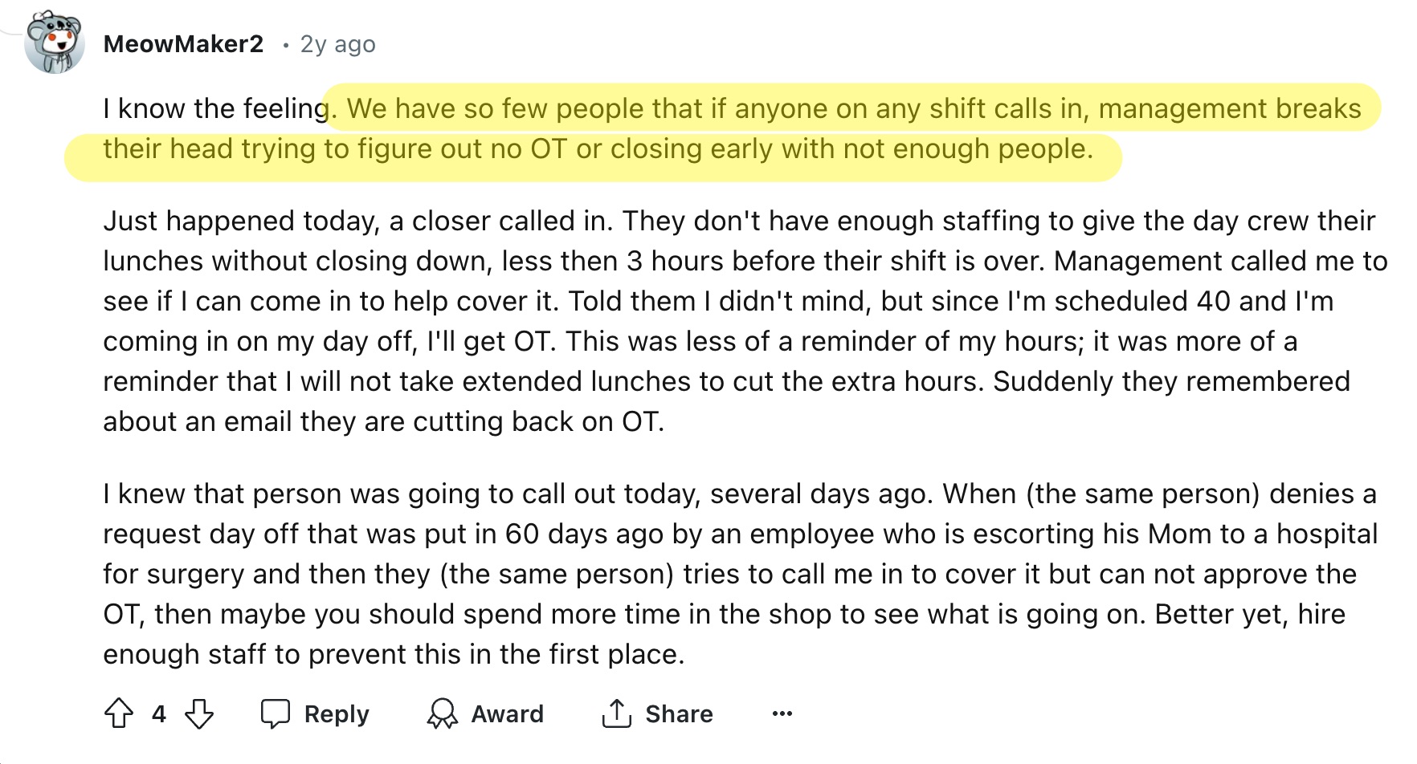
Task: Click the highlighted line starting "We have so few"
Action: click(853, 108)
